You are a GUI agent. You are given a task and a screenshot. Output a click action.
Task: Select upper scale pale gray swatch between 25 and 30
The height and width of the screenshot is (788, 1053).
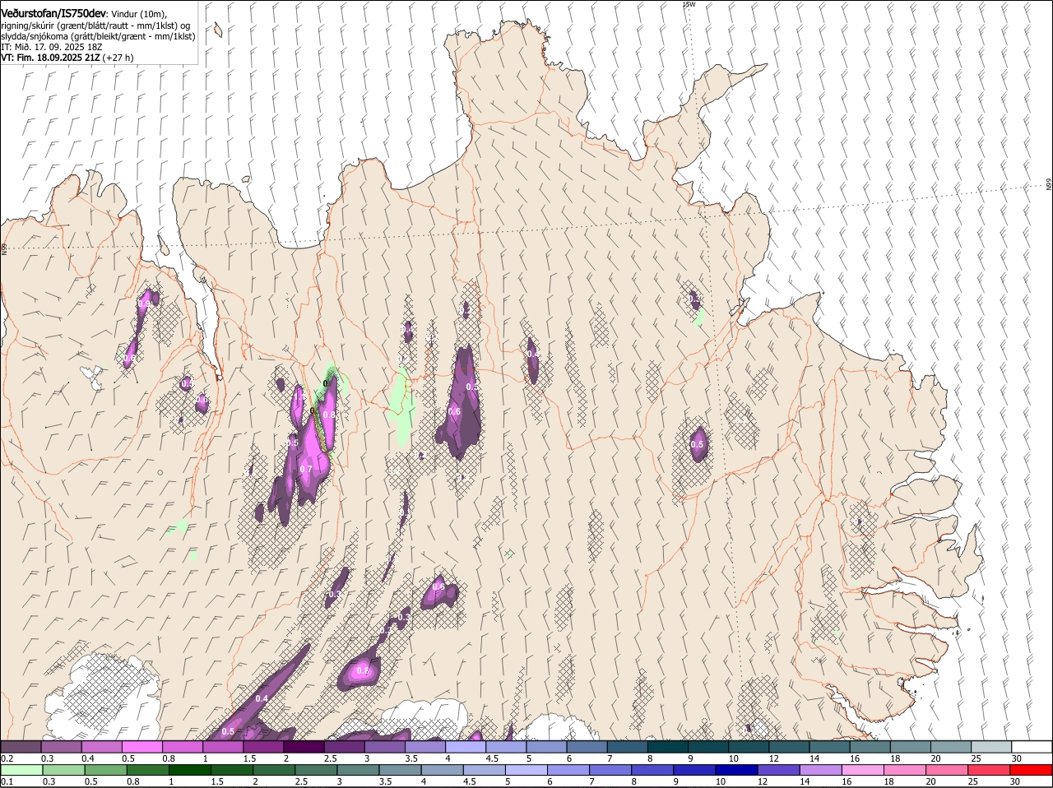(x=990, y=746)
